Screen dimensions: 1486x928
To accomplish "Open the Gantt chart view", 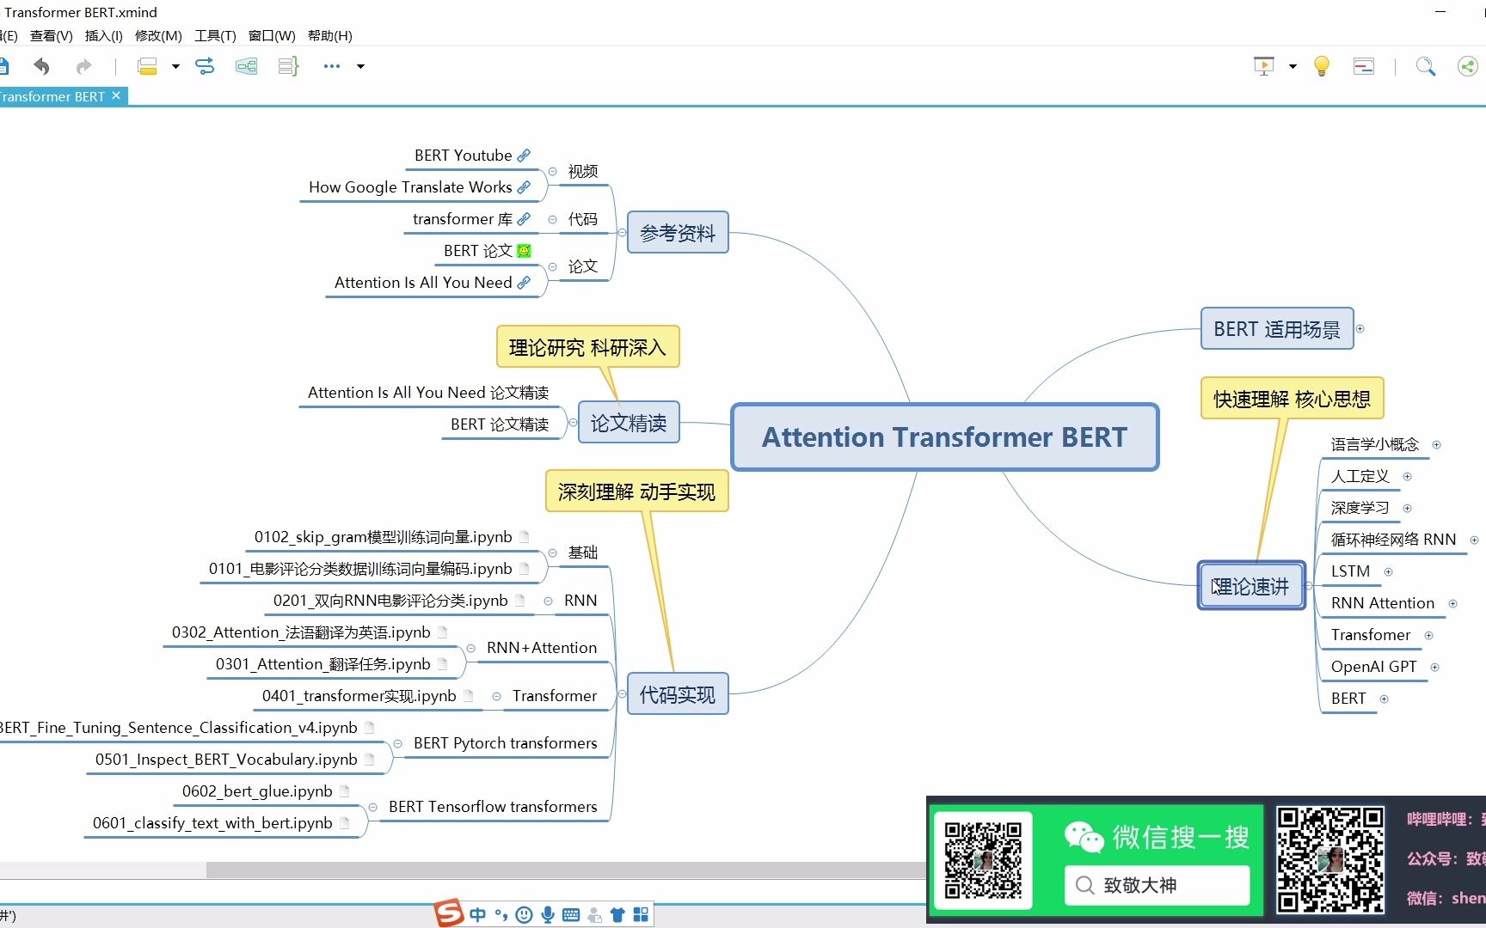I will [x=1364, y=66].
